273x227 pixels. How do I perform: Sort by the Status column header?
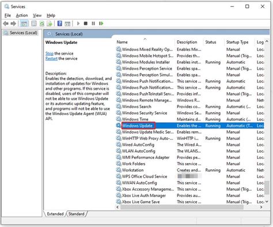tap(213, 42)
